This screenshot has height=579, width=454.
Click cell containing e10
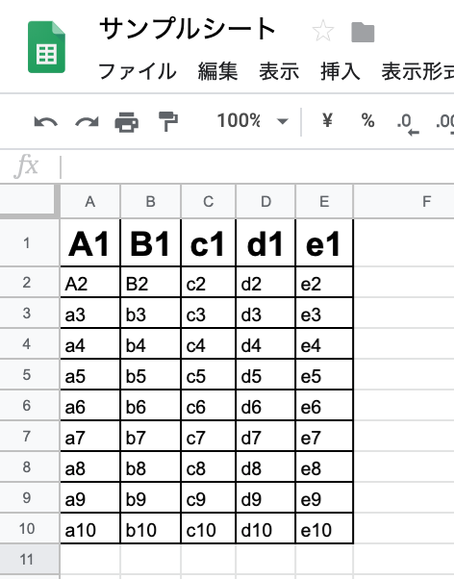(324, 528)
